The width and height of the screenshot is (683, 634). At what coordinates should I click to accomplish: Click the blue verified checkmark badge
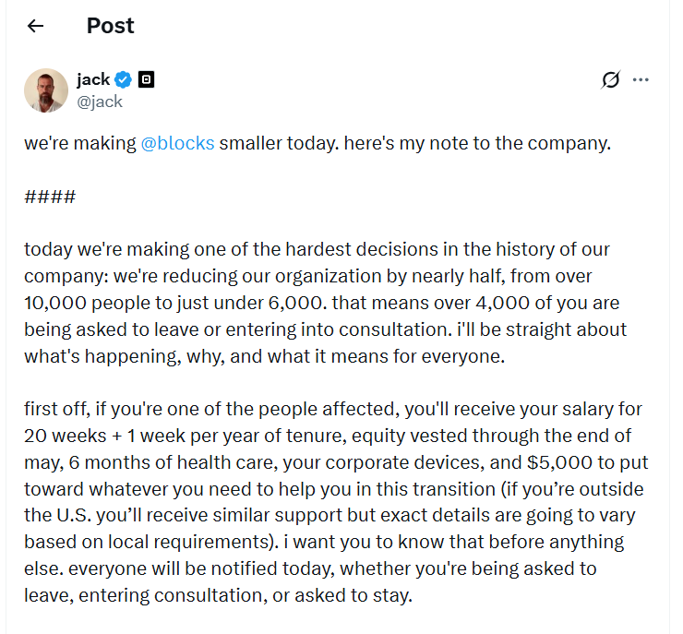123,79
